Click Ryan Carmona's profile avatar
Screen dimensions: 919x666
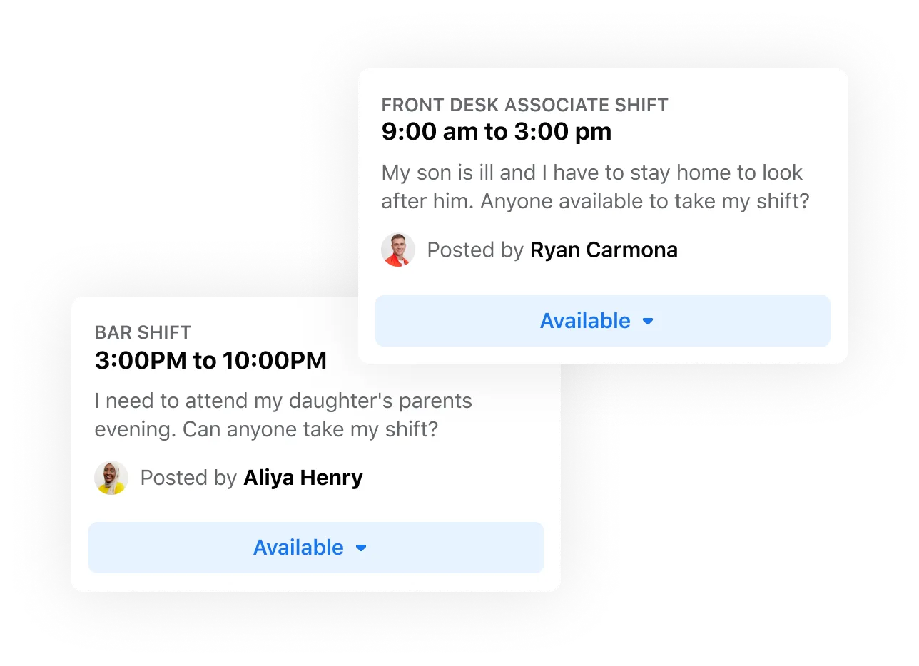(398, 250)
